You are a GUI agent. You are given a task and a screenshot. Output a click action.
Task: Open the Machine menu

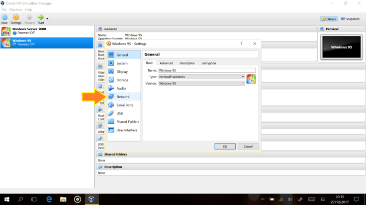click(x=16, y=9)
